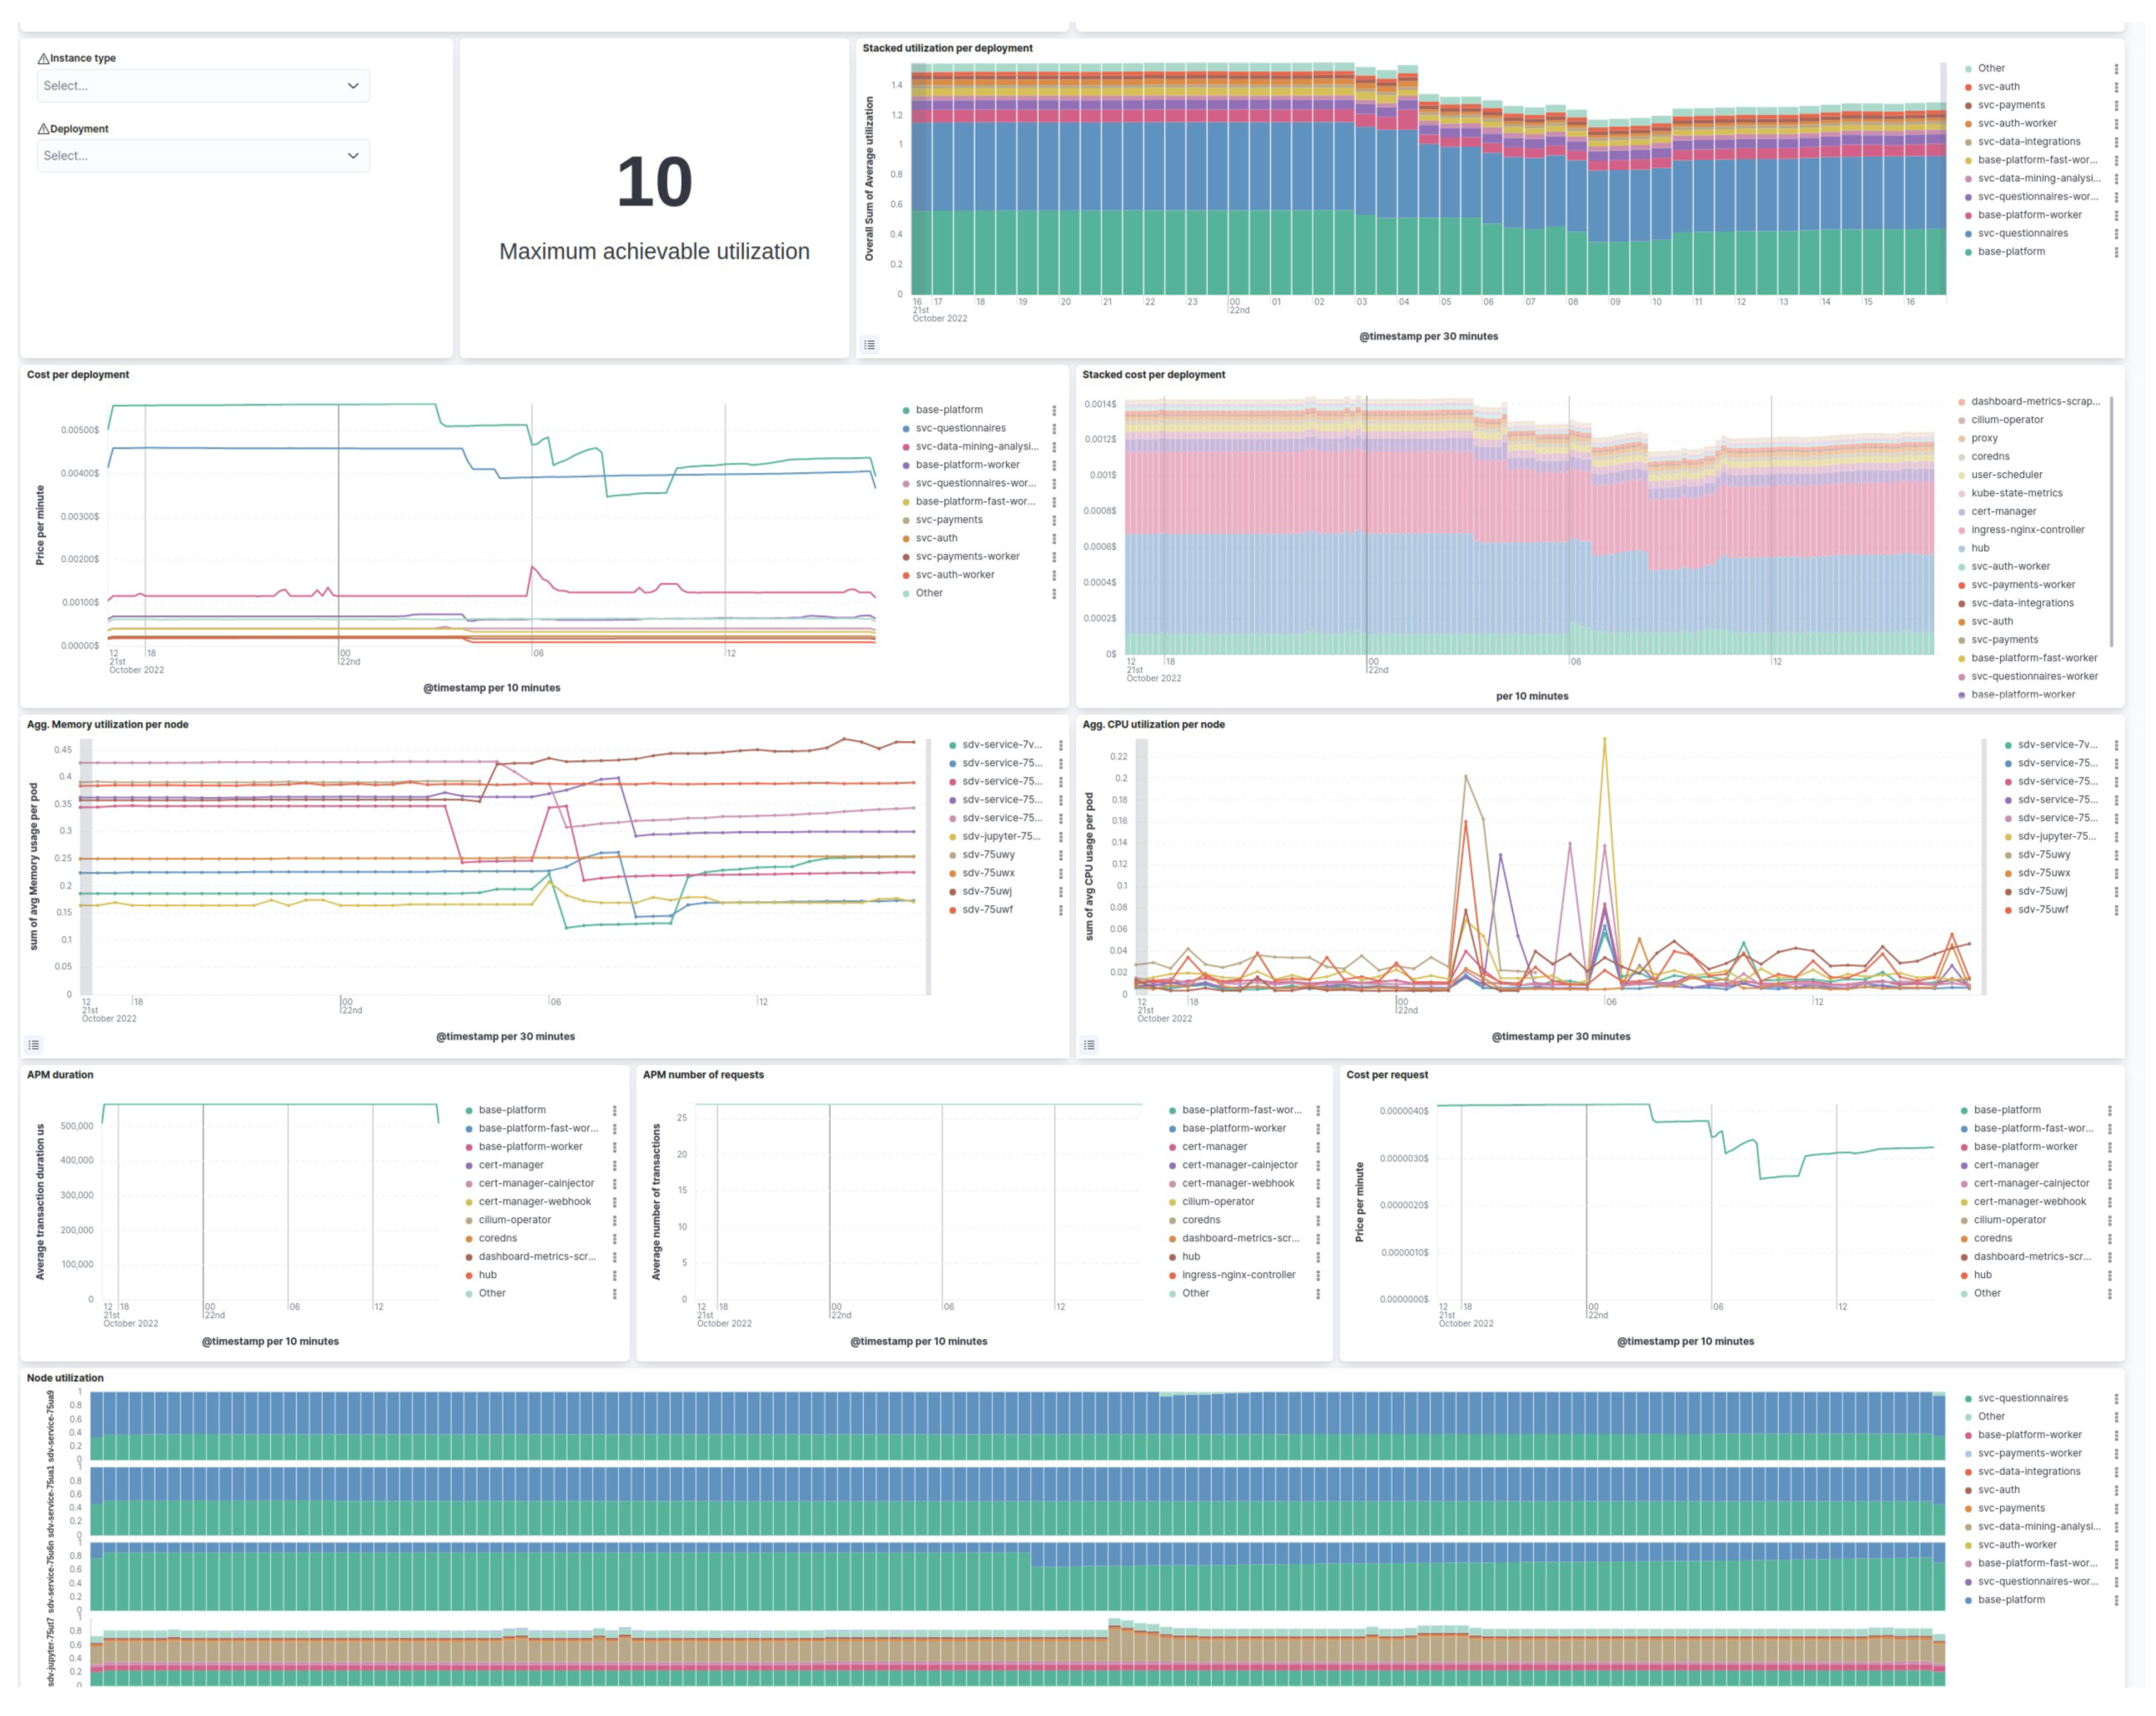
Task: Open three-dot options for hub in Cost per request legend
Action: coord(2109,1275)
